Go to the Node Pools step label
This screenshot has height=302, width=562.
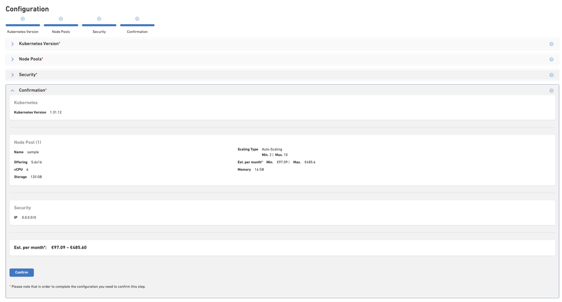pos(61,32)
